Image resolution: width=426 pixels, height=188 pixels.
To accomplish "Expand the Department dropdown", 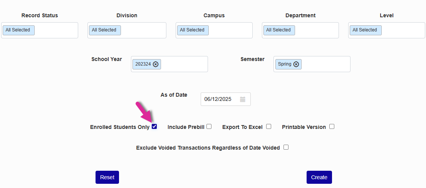I will point(315,30).
